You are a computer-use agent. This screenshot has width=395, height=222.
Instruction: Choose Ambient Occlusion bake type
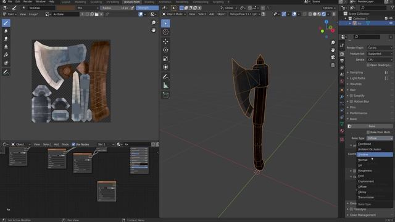tap(375, 149)
